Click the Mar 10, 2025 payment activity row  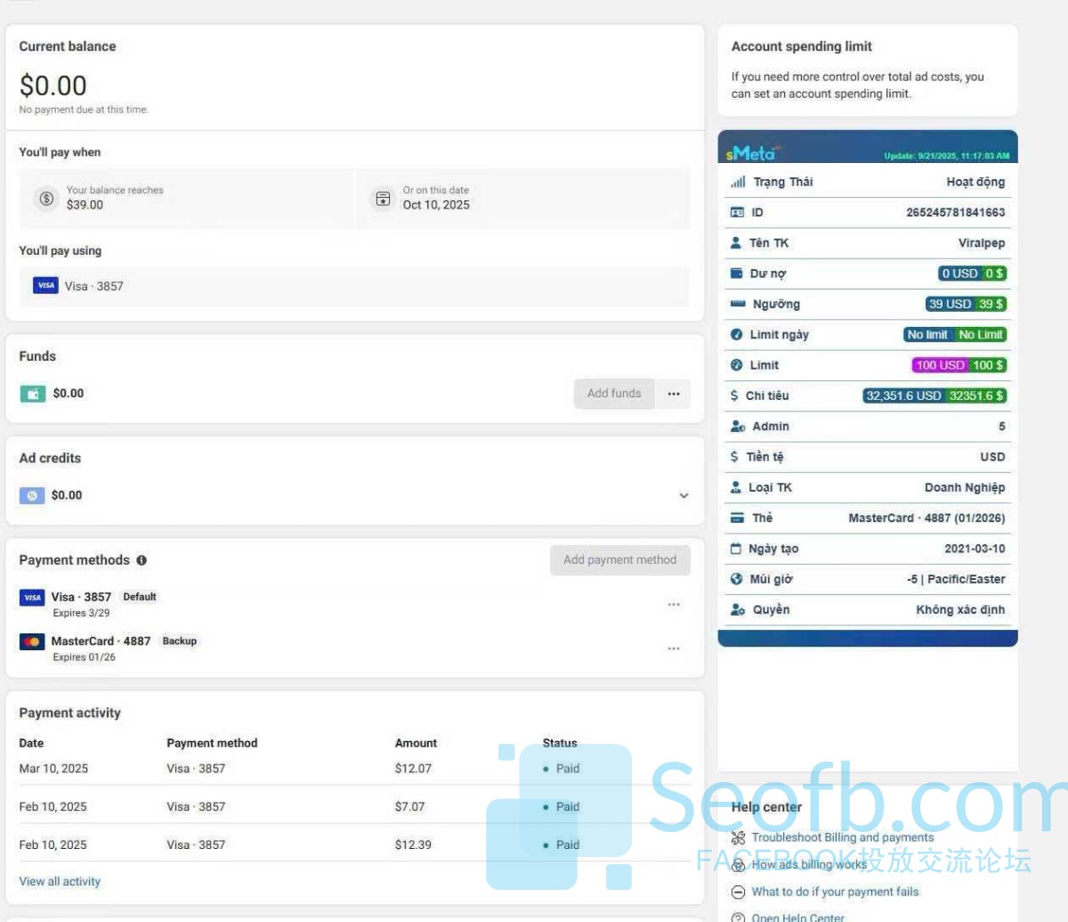pyautogui.click(x=353, y=769)
